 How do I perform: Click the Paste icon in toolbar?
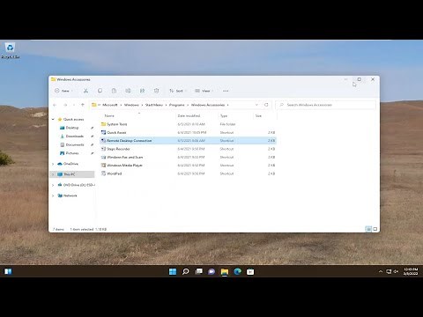[x=114, y=91]
